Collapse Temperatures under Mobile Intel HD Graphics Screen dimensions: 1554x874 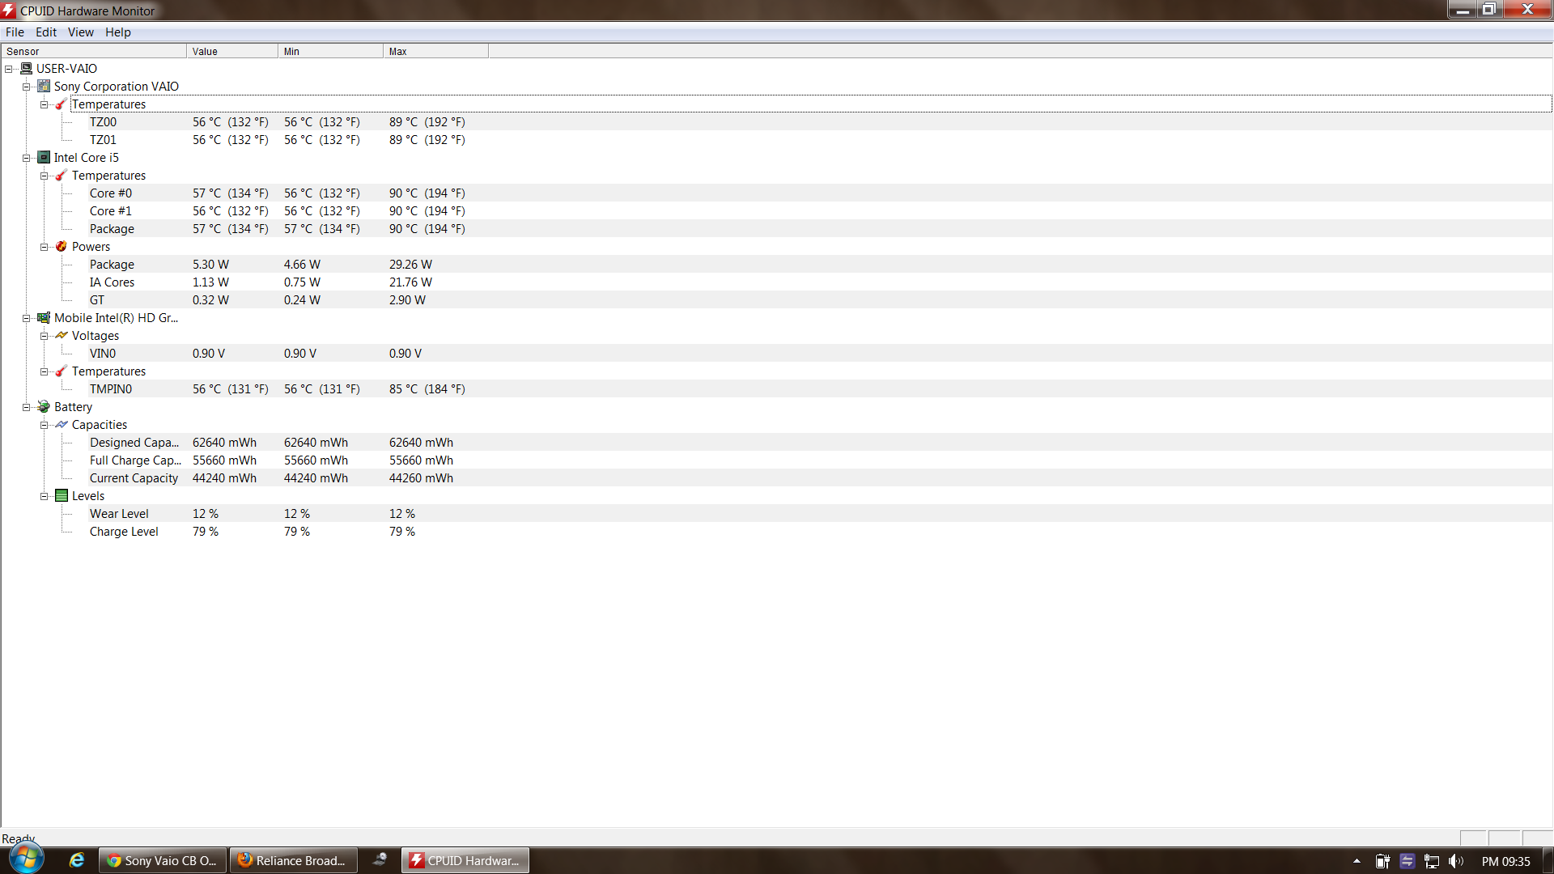pyautogui.click(x=45, y=371)
